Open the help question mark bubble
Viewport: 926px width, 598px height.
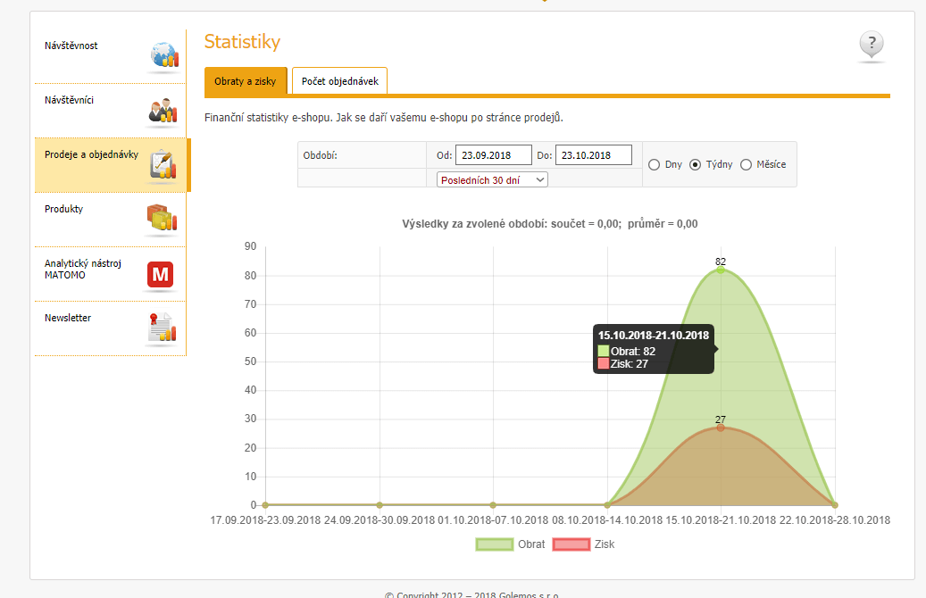click(871, 45)
